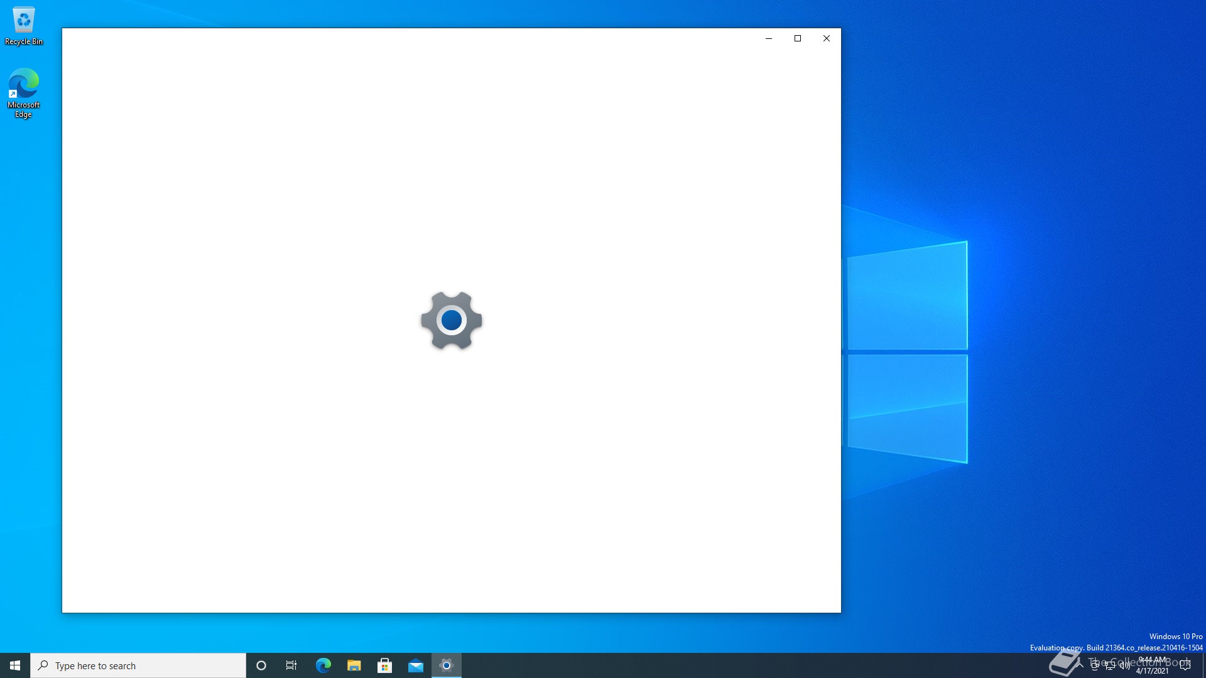Minimize the Settings window
The width and height of the screenshot is (1206, 678).
769,38
